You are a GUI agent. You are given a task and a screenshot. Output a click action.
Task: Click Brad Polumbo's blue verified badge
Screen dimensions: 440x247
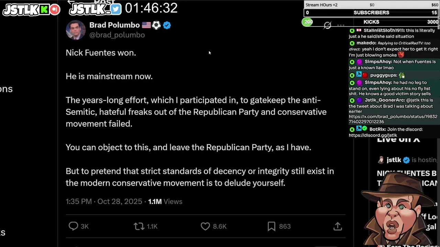tap(167, 25)
